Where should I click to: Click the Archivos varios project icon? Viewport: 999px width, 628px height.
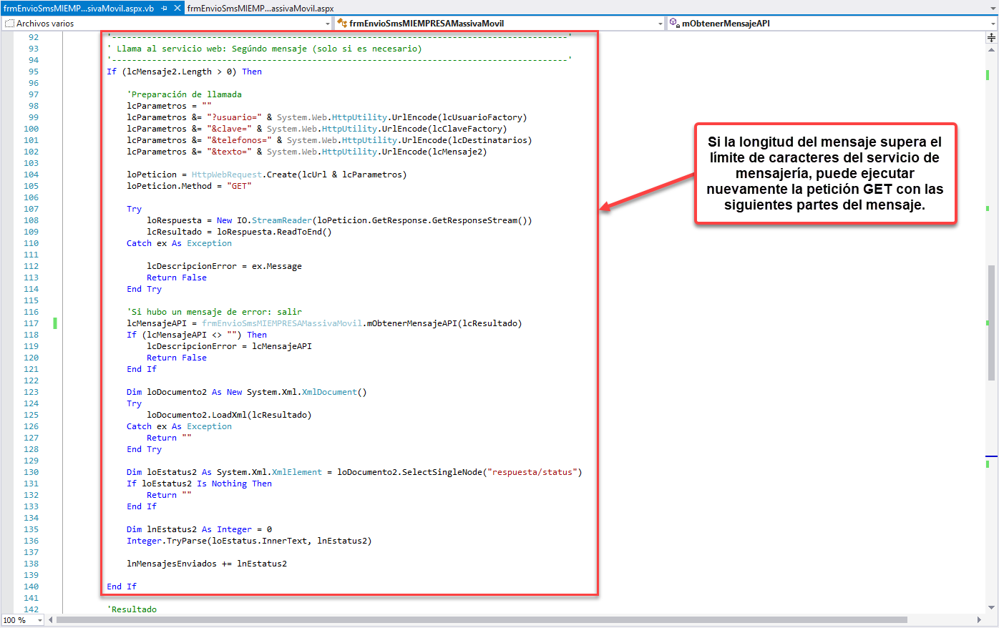9,23
